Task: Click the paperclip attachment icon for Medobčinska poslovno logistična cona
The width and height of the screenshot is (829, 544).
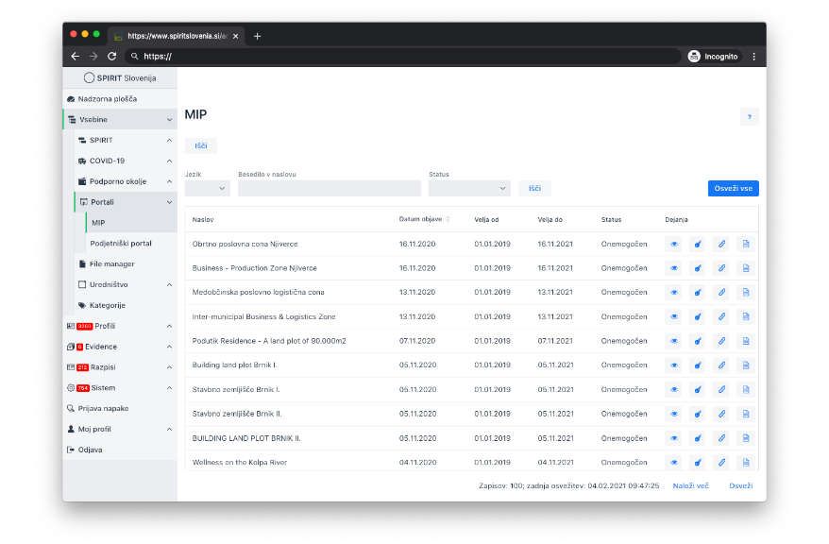Action: point(721,293)
